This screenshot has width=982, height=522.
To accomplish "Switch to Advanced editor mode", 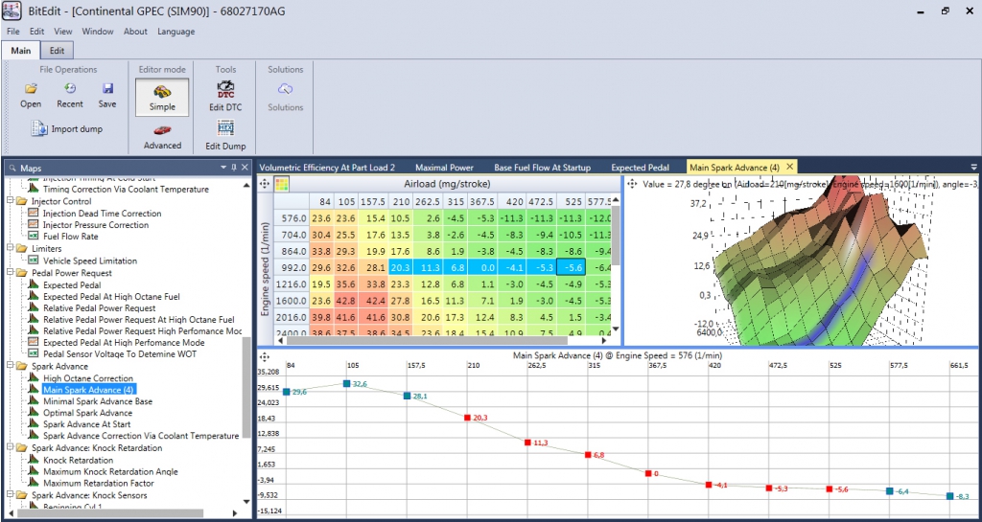I will point(162,137).
